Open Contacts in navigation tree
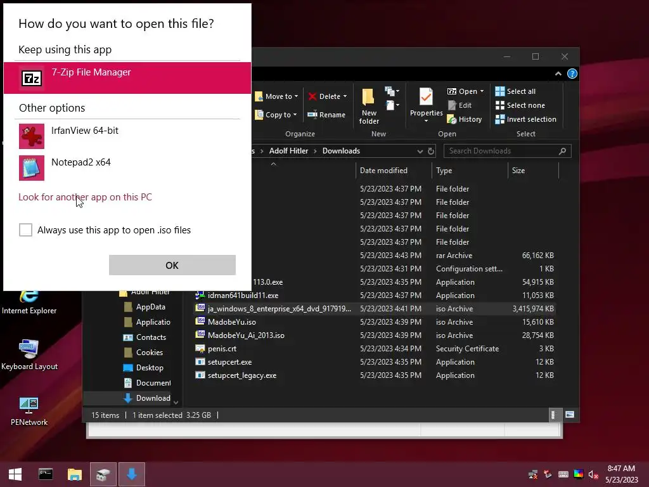The image size is (649, 487). (146, 337)
